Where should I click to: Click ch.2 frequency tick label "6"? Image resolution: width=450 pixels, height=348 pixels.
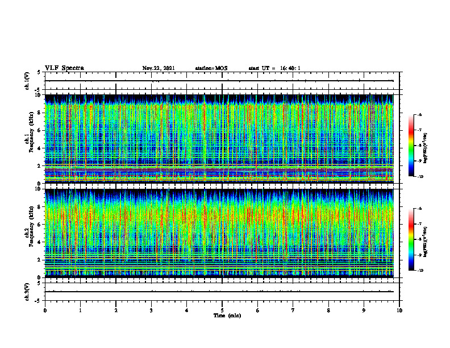tap(40, 225)
